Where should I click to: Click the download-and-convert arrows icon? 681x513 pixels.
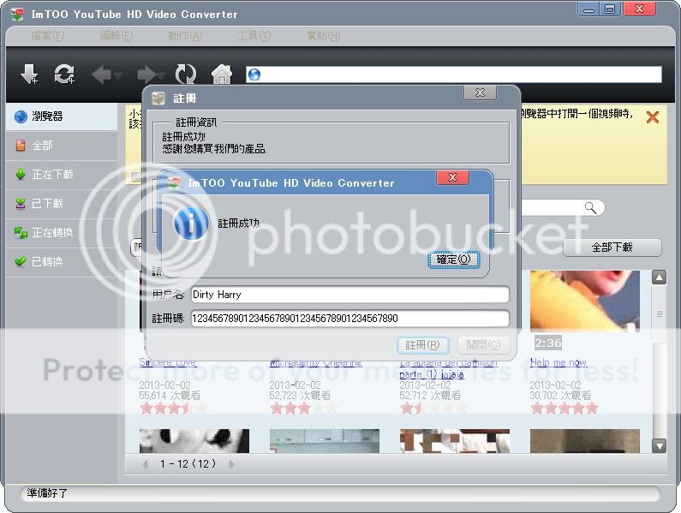coord(64,74)
